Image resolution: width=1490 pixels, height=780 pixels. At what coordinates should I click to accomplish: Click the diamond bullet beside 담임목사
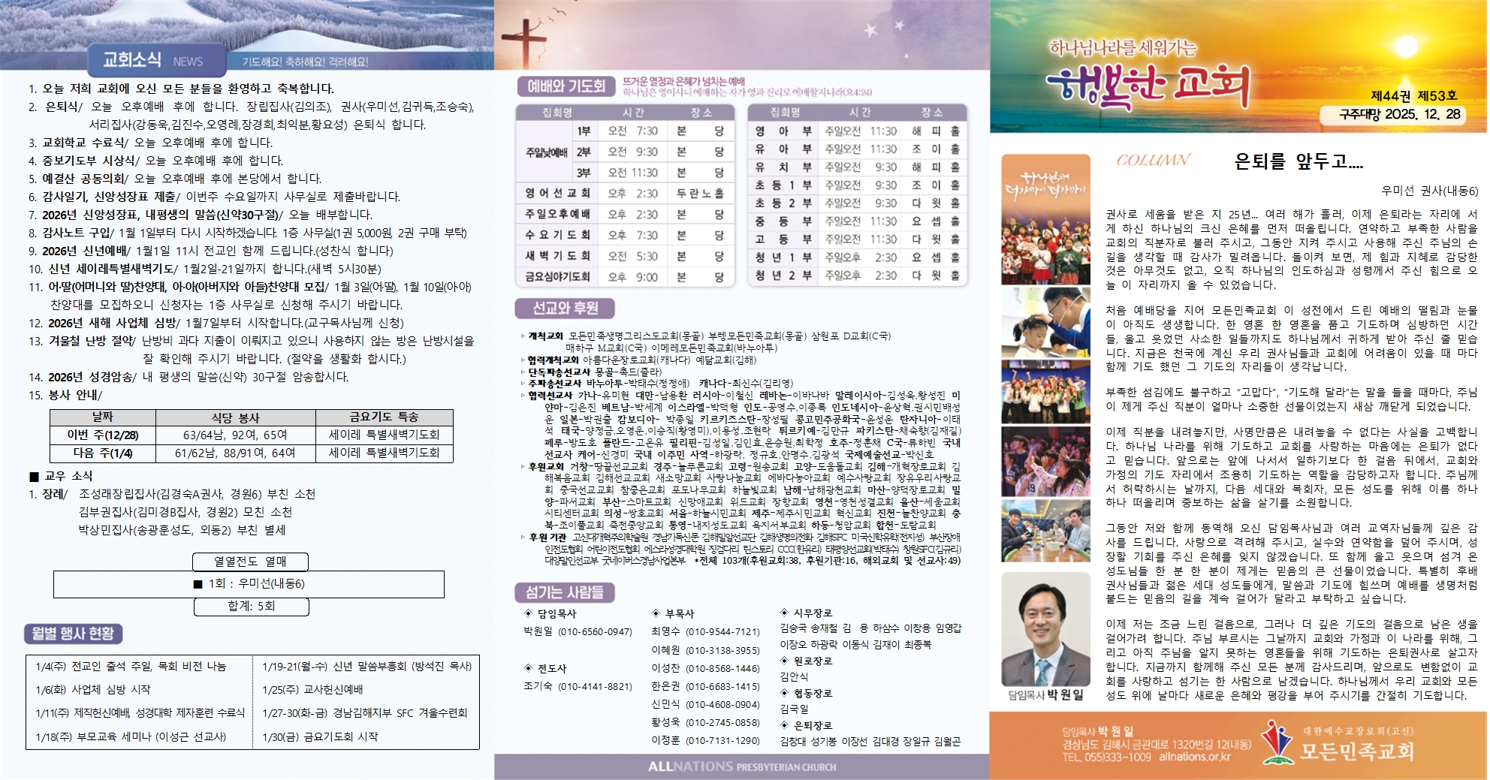pyautogui.click(x=528, y=613)
